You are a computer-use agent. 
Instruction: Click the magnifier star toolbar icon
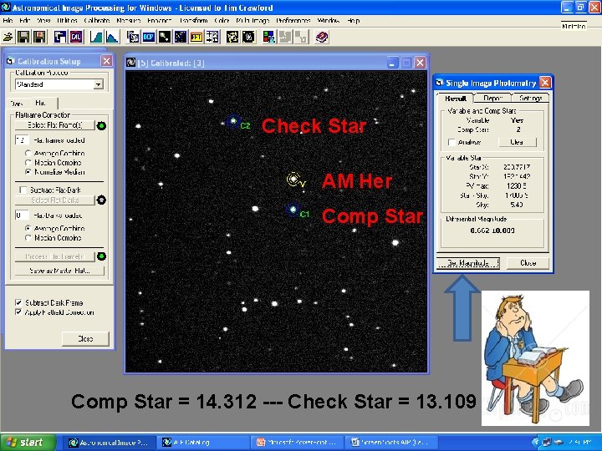(165, 38)
